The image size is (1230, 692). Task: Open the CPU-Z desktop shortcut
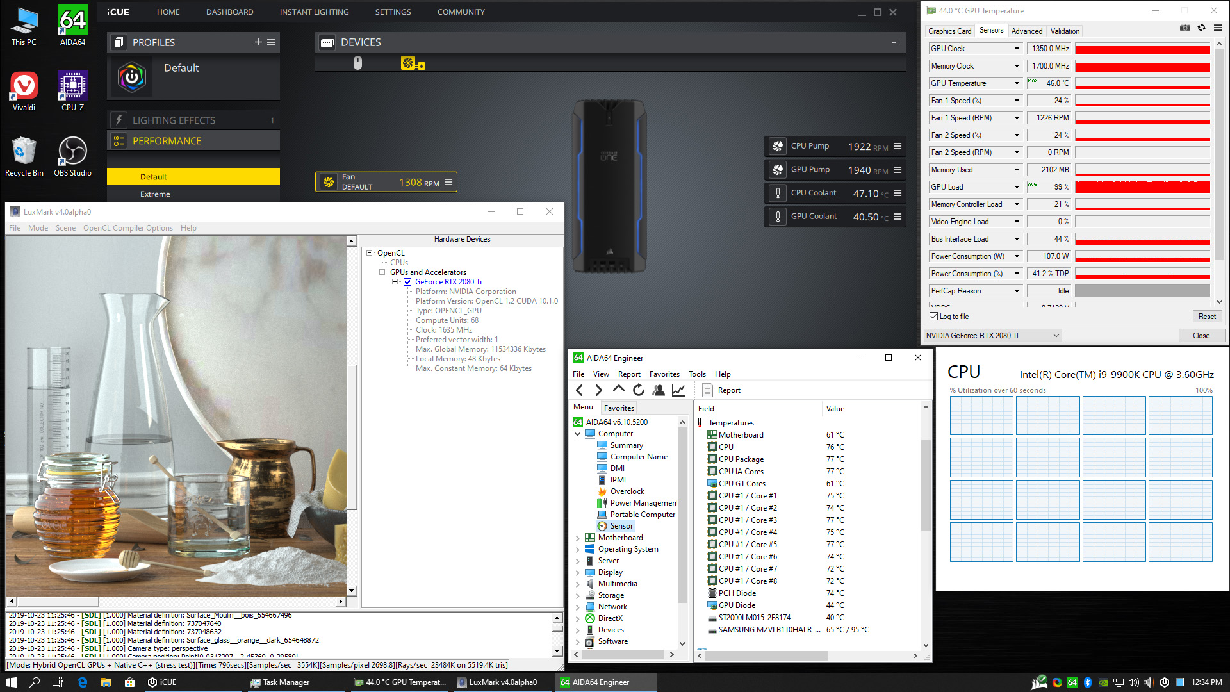(72, 90)
